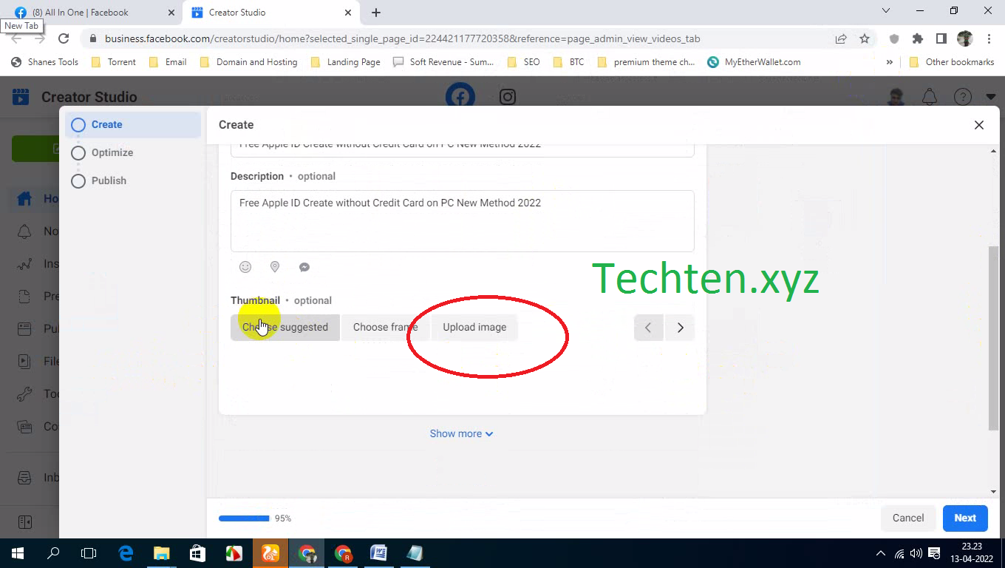Open Windows search on taskbar
1005x568 pixels.
pos(53,553)
